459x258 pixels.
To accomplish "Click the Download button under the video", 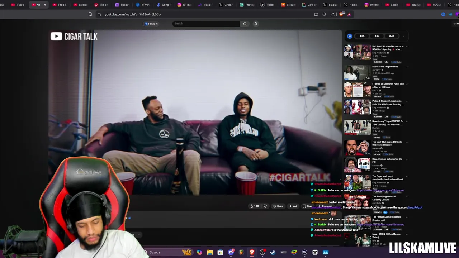I will [325, 206].
